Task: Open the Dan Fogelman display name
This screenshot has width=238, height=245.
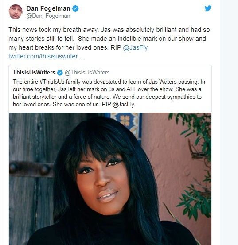Action: coord(48,8)
